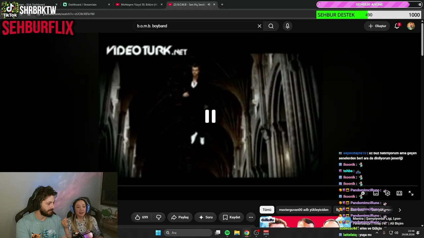Close the Muhteşem Yüzyıl tab
Viewport: 424px width, 238px height.
162,5
